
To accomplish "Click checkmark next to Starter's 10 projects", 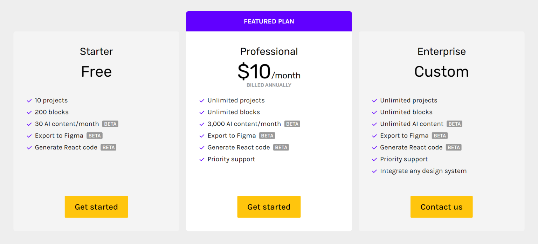I will click(x=29, y=101).
